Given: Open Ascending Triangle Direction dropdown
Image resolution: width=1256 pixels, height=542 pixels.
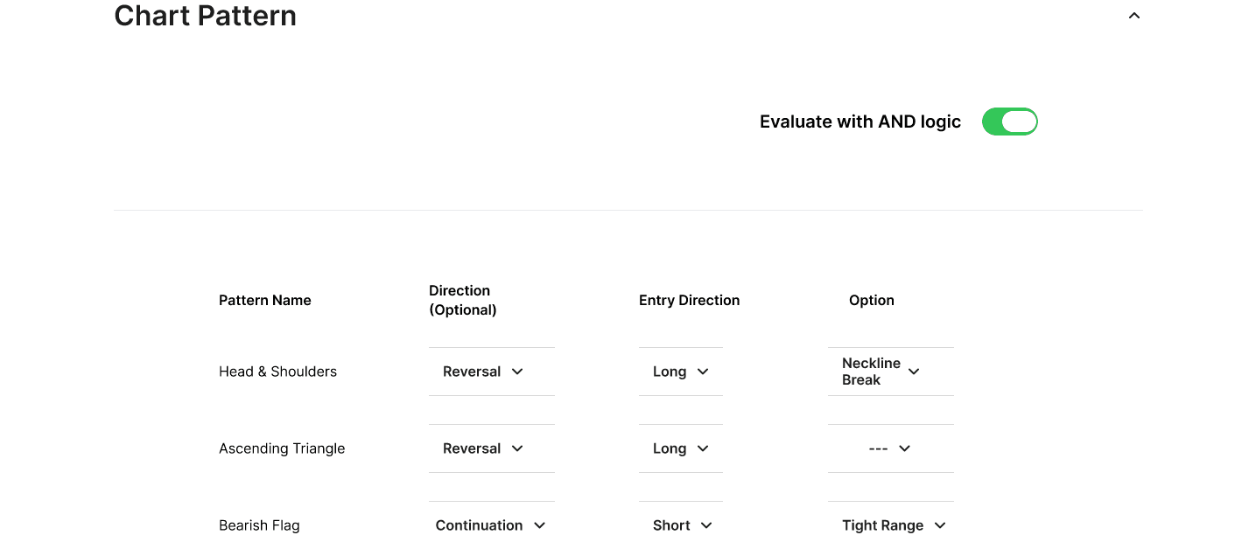Looking at the screenshot, I should pos(483,448).
